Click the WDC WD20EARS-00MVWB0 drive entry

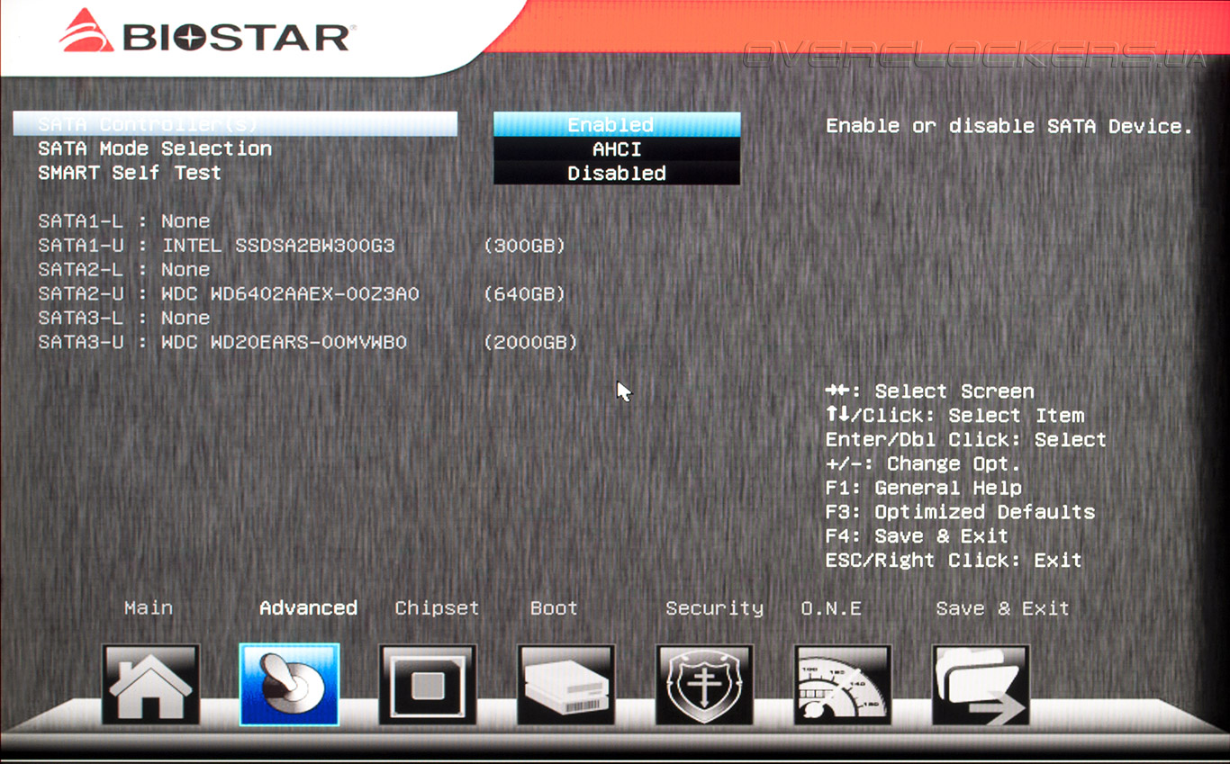tap(222, 343)
